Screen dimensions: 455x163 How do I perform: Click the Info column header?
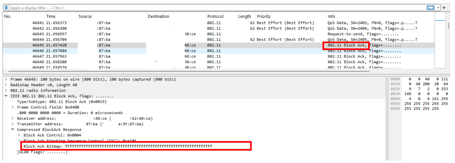[x=332, y=17]
